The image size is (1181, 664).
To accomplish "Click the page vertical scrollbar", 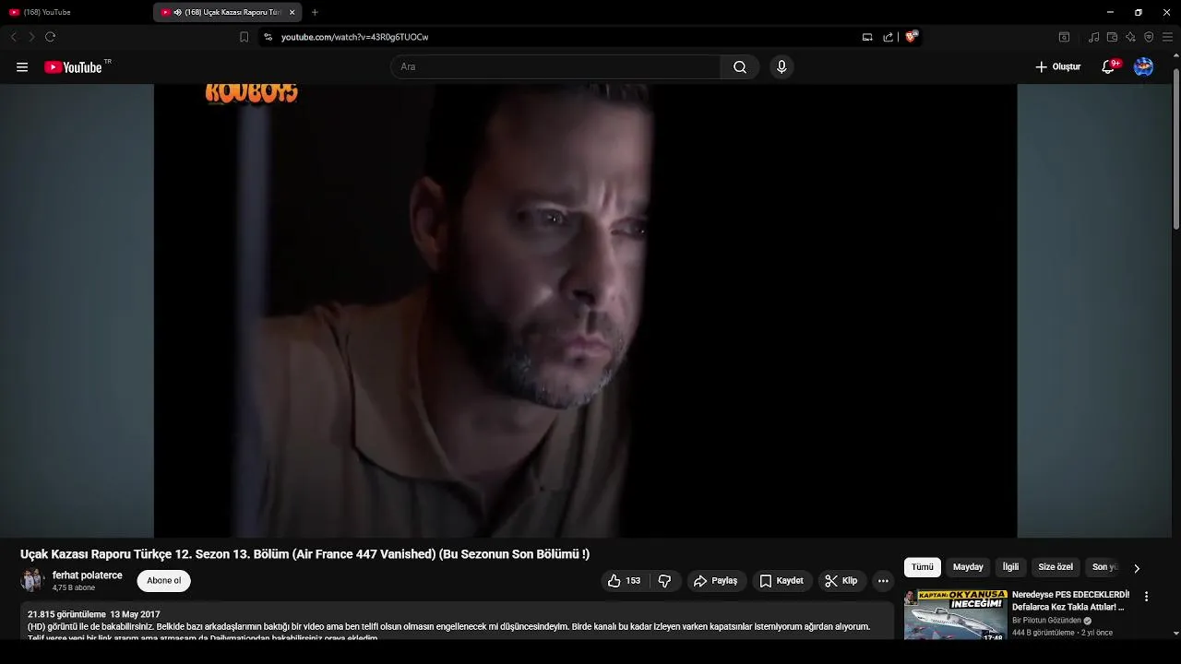I will click(x=1175, y=148).
